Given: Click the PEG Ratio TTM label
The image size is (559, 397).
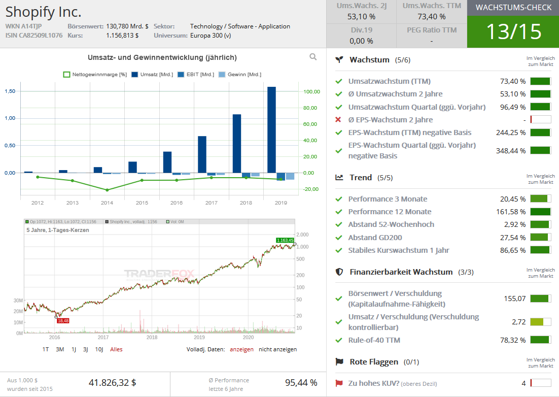Looking at the screenshot, I should (x=431, y=30).
